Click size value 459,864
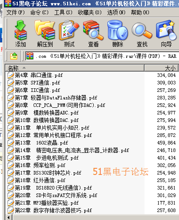This screenshot has width=179, height=220. [166, 143]
